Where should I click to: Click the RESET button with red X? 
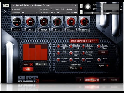[x=28, y=65]
